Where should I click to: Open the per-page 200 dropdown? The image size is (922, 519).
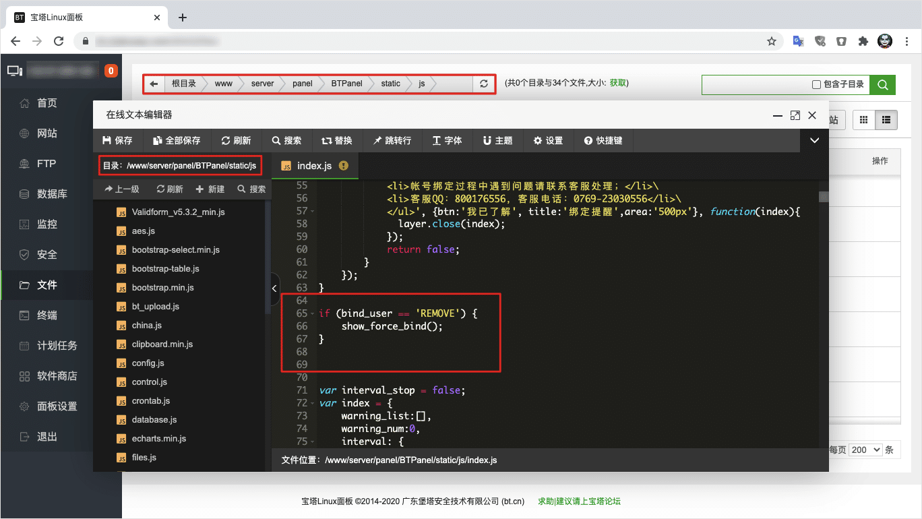866,450
